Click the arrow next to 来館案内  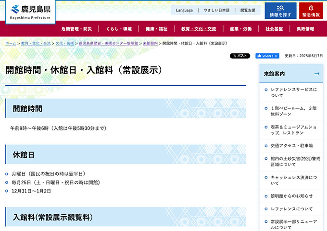click(x=317, y=74)
